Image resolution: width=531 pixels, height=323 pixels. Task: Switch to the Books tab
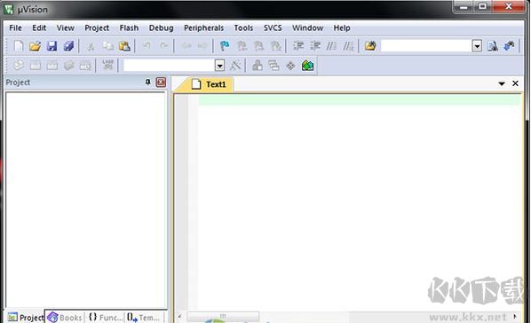[x=65, y=318]
